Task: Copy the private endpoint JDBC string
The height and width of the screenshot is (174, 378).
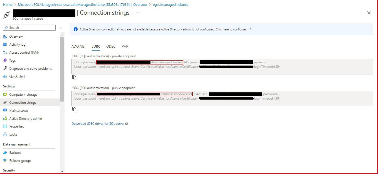Action: 74,77
